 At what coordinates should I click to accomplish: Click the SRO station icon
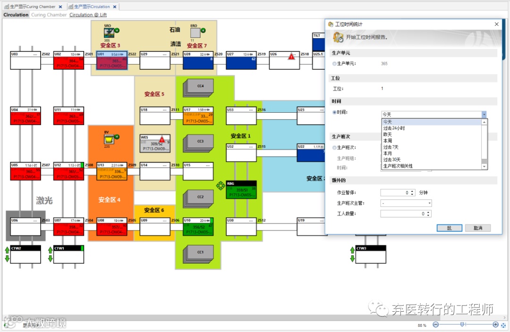[109, 33]
